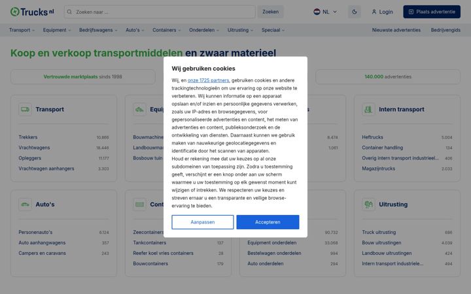Expand the Speciaal menu
The width and height of the screenshot is (471, 294).
pos(273,30)
